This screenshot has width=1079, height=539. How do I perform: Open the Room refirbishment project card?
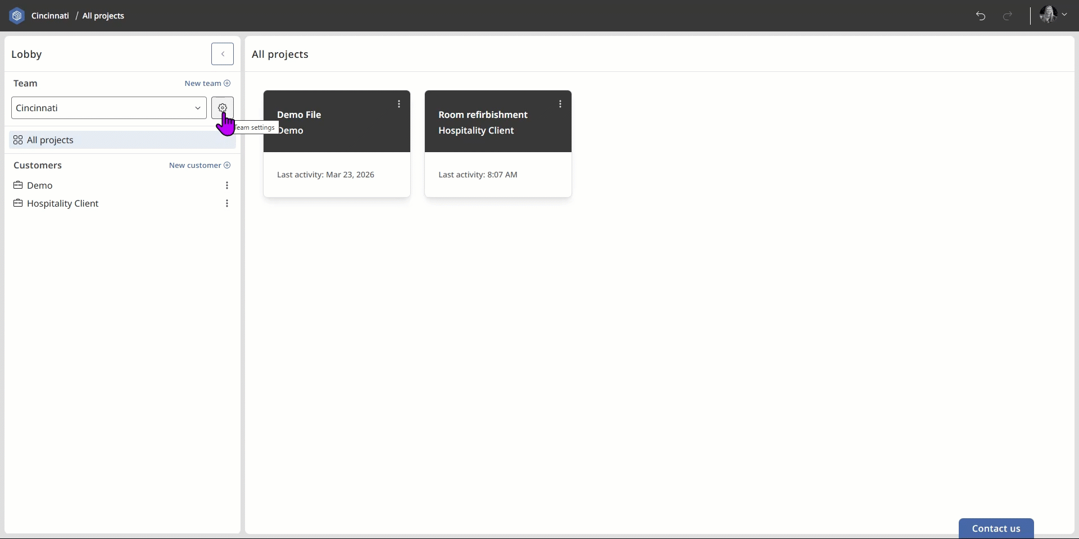(498, 144)
